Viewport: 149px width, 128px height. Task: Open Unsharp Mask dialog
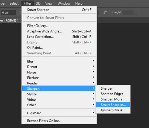click(113, 110)
